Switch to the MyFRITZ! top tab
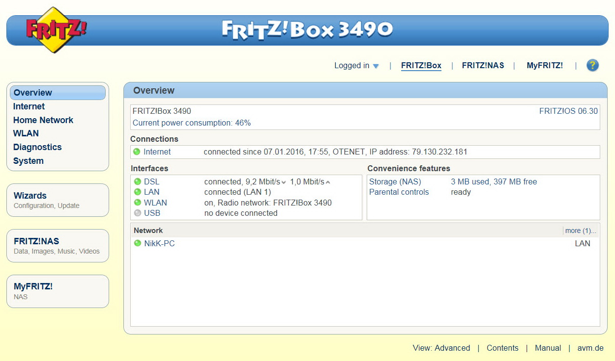The width and height of the screenshot is (615, 361). click(x=545, y=66)
